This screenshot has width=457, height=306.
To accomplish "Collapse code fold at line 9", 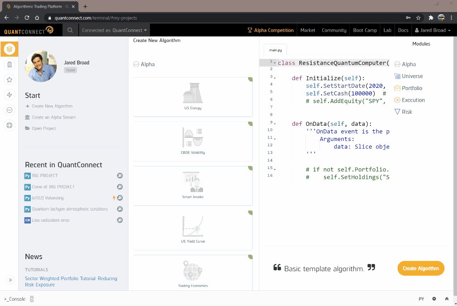I will tap(275, 124).
